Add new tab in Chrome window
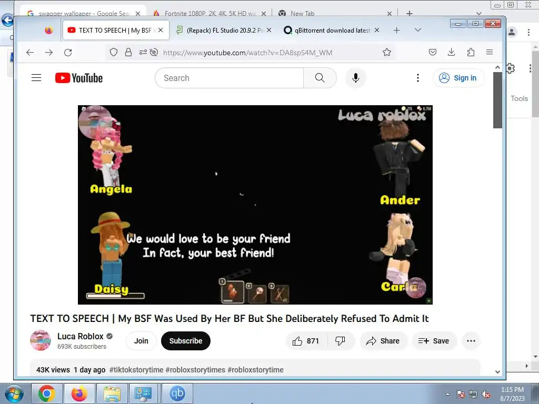The height and width of the screenshot is (404, 539). tap(410, 13)
